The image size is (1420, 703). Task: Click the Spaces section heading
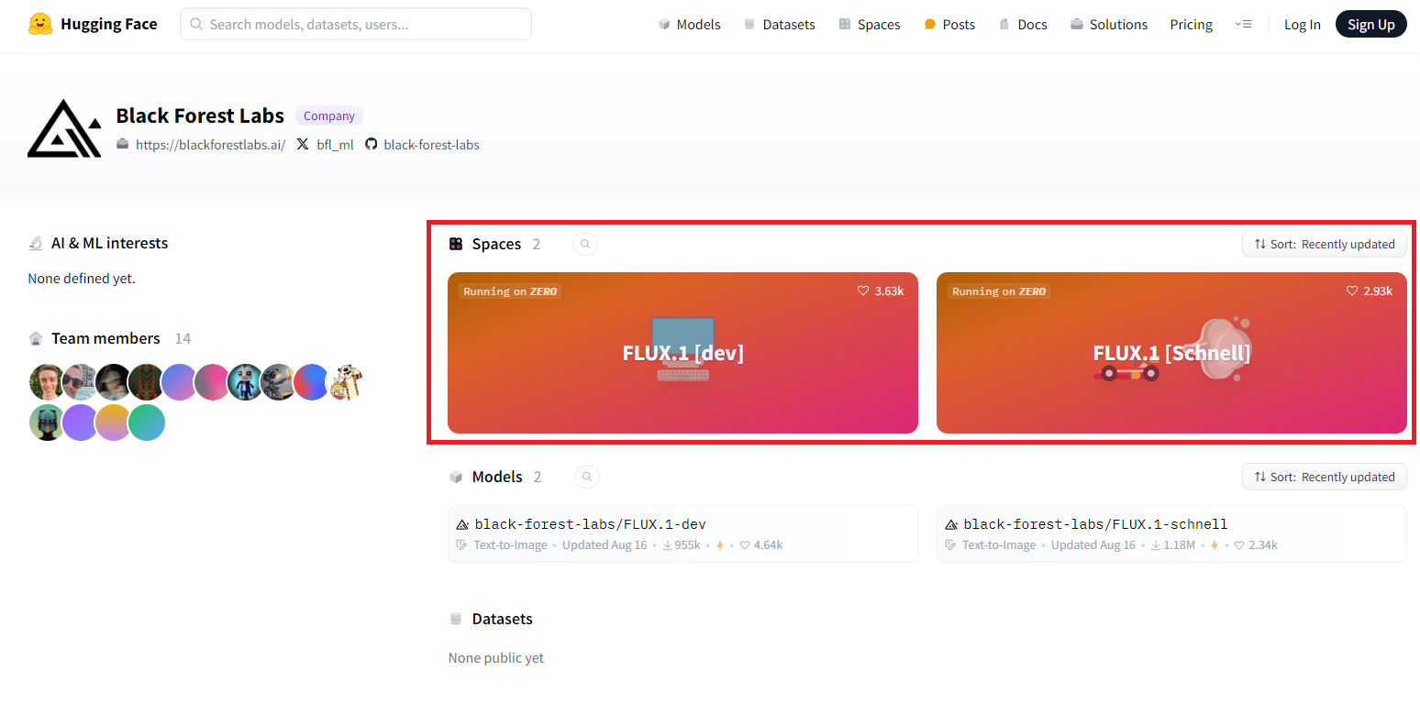point(496,244)
